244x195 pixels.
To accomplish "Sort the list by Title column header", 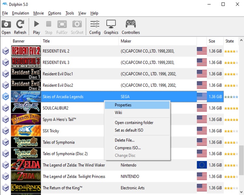I will [x=46, y=41].
